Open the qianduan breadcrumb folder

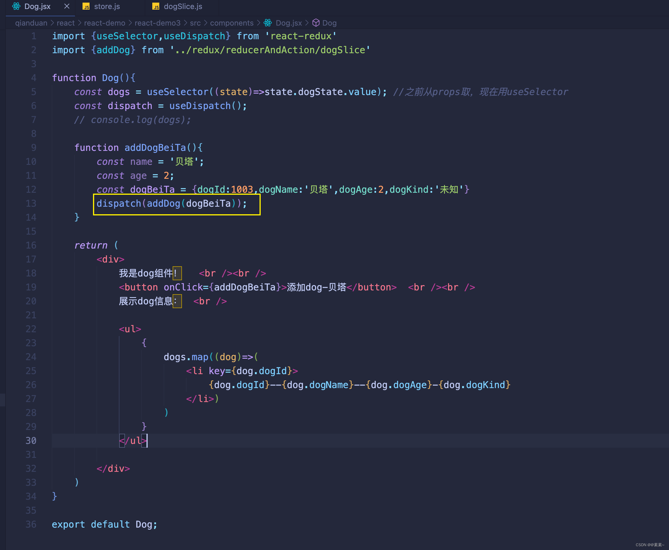pos(31,23)
